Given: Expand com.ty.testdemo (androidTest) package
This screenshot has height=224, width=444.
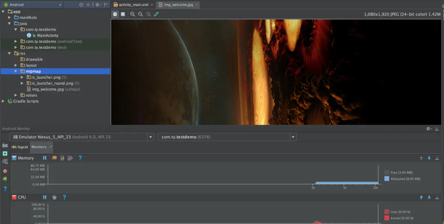Looking at the screenshot, I should [x=16, y=41].
